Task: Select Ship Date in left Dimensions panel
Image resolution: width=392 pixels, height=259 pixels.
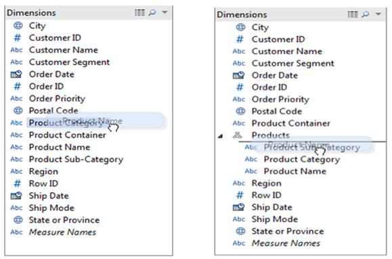Action: (49, 196)
